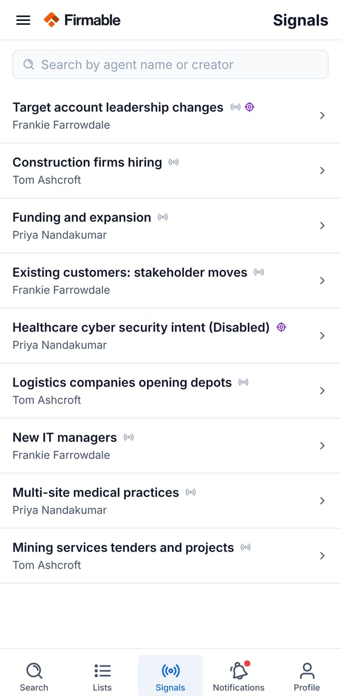Expand the chevron for Existing customers: stakeholder moves
The image size is (341, 696).
322,281
